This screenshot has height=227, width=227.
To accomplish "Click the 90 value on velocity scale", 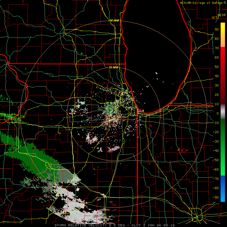I will [217, 30].
